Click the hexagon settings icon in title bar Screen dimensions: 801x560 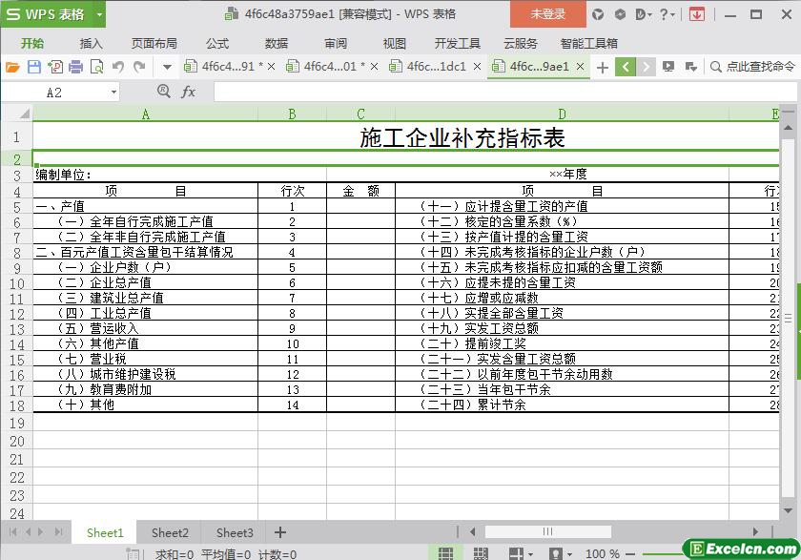(620, 14)
